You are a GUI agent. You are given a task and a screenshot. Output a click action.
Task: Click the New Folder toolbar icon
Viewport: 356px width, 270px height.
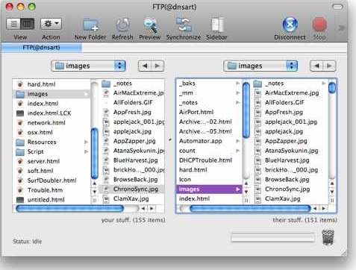pyautogui.click(x=90, y=25)
